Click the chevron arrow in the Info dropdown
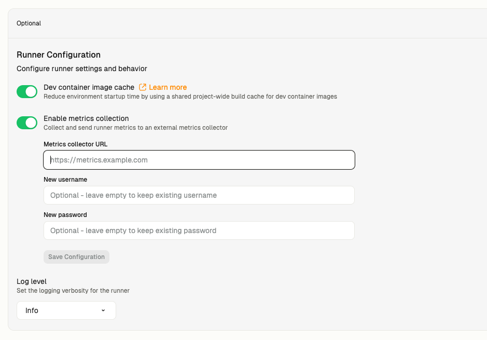The width and height of the screenshot is (487, 340). pos(103,310)
